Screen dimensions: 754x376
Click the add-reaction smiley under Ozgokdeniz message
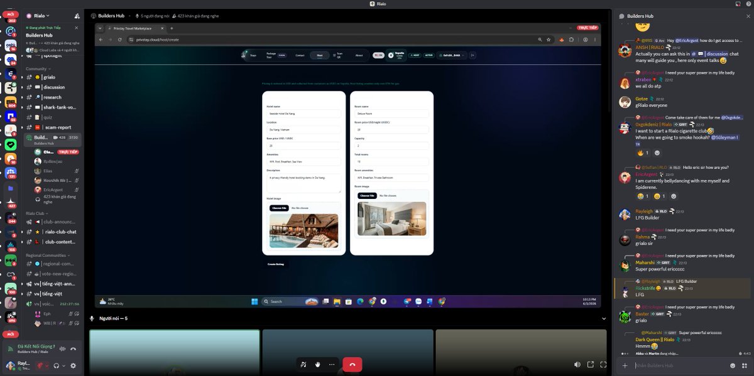658,153
